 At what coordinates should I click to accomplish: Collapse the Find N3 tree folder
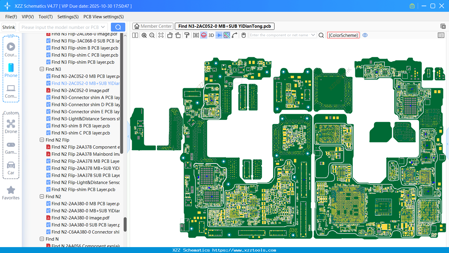(42, 69)
